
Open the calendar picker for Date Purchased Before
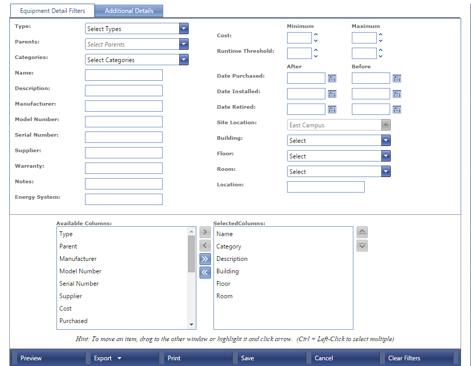397,78
